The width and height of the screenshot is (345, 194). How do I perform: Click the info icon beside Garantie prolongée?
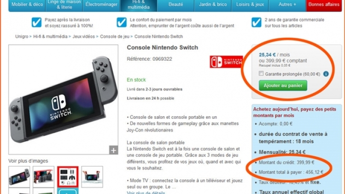click(x=326, y=74)
